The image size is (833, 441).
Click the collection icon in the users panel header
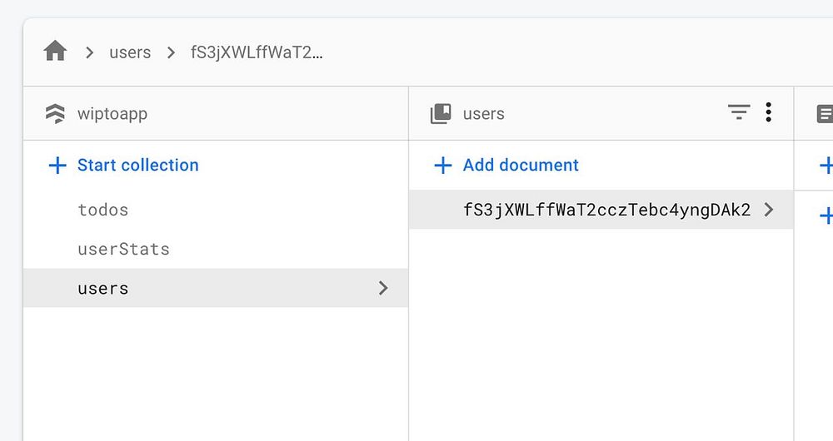pyautogui.click(x=441, y=114)
